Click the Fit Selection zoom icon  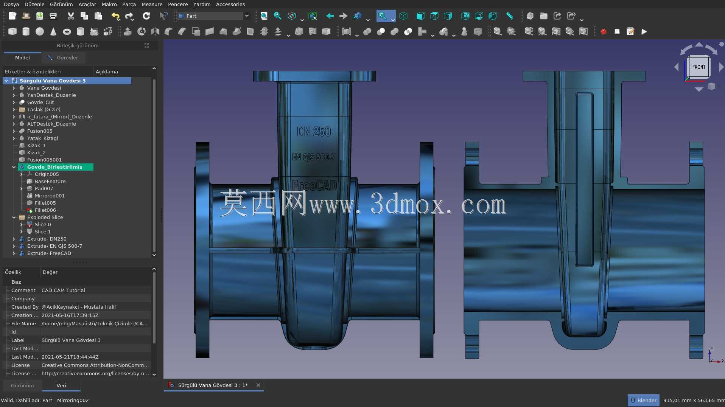click(278, 16)
